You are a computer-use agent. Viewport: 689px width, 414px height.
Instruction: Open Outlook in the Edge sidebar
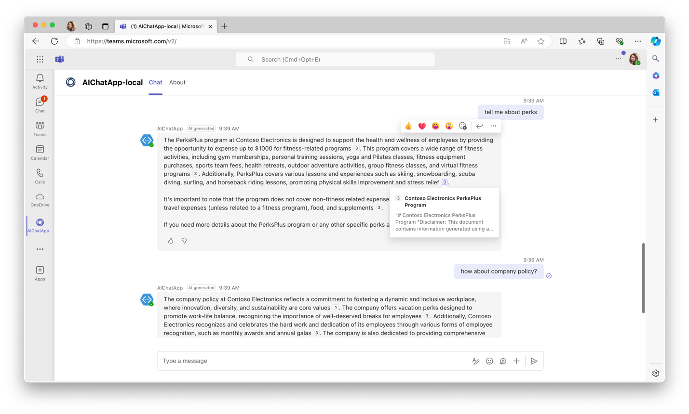click(x=656, y=92)
